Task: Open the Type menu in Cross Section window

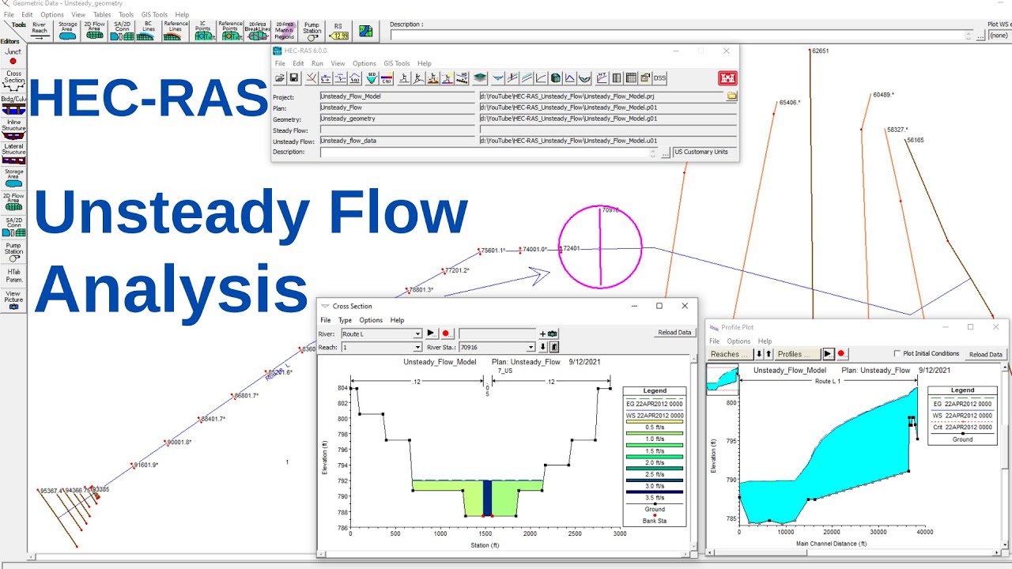Action: tap(345, 320)
